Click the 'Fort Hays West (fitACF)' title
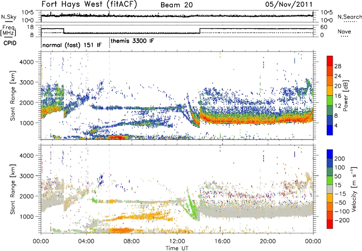 89,4
